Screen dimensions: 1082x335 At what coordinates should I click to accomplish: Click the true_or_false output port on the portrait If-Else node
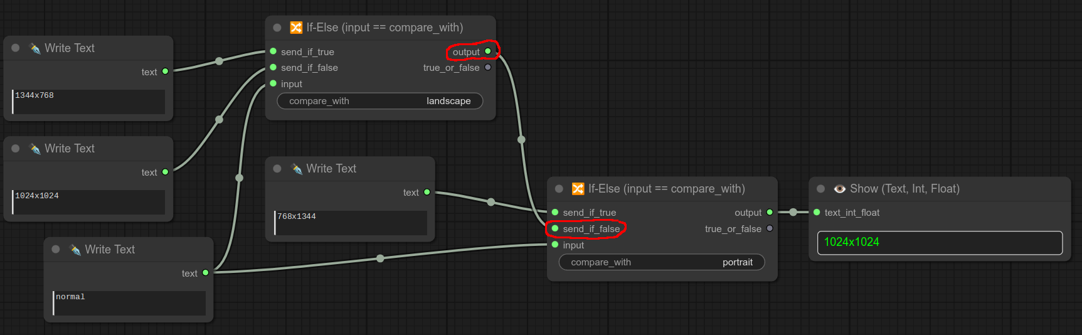pyautogui.click(x=770, y=228)
